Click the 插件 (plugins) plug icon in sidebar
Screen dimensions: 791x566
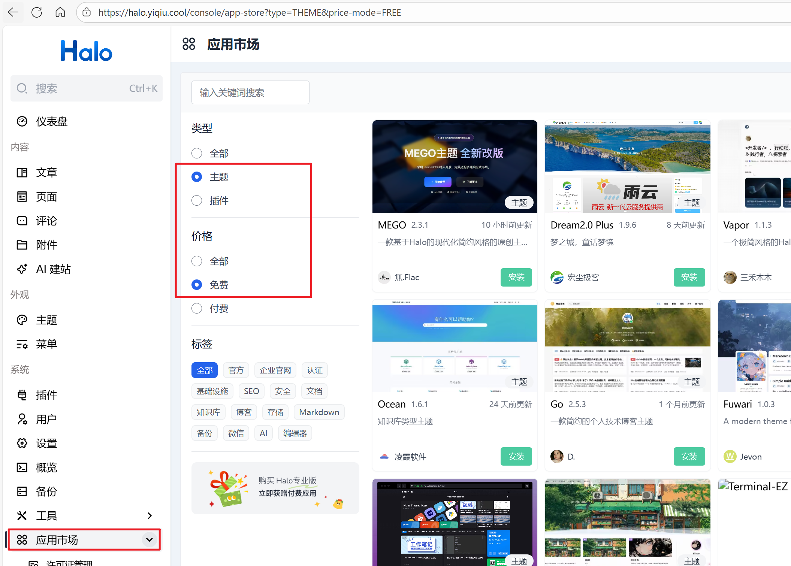(22, 395)
